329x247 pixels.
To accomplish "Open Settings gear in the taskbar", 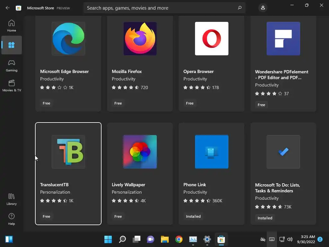I will (x=207, y=239).
